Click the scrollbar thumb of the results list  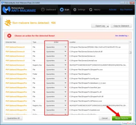pos(130,53)
